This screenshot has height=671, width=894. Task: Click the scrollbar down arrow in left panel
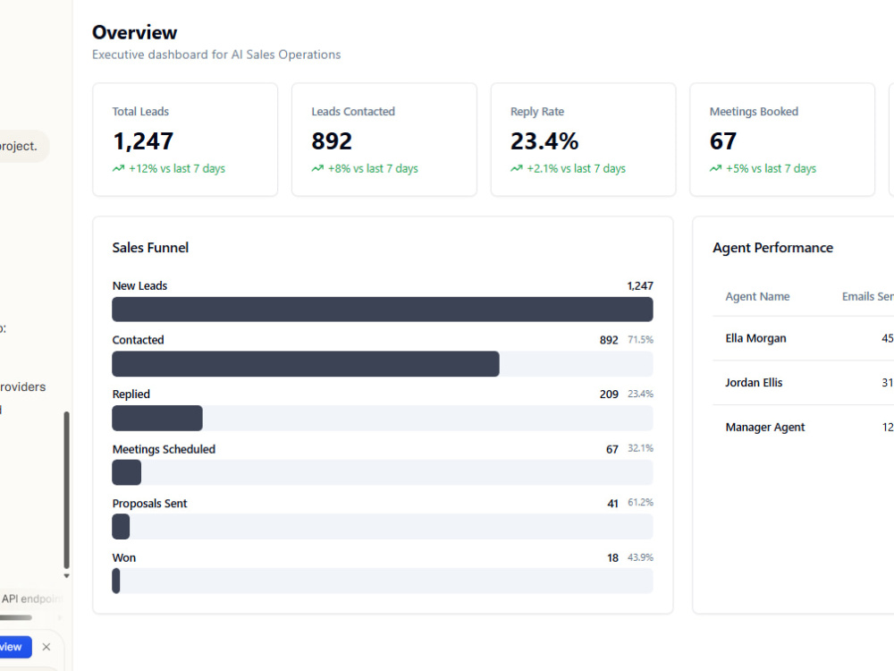66,575
